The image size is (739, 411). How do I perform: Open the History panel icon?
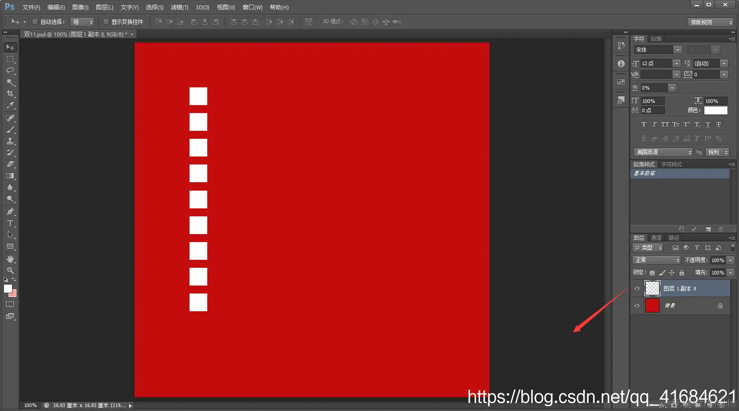tap(621, 45)
